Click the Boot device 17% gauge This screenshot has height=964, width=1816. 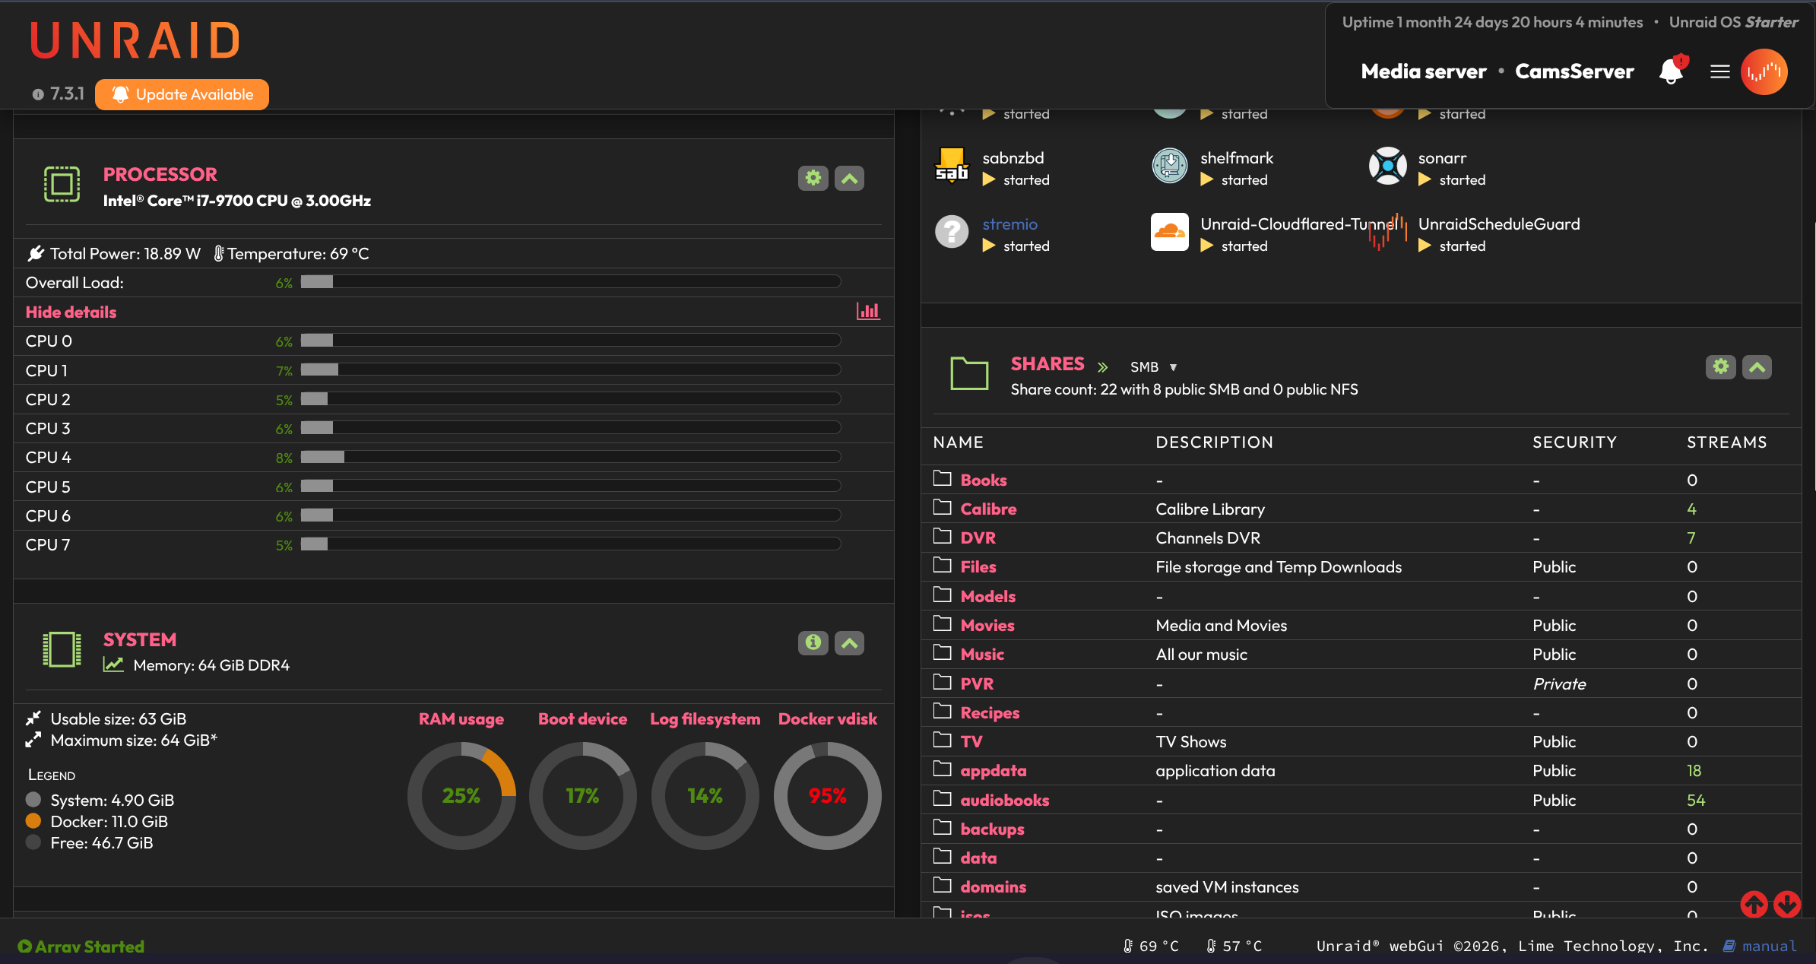583,796
